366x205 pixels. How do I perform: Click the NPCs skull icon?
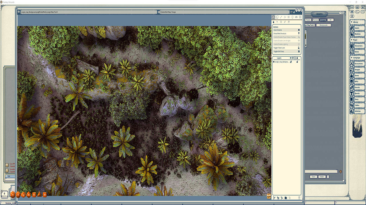(352, 81)
